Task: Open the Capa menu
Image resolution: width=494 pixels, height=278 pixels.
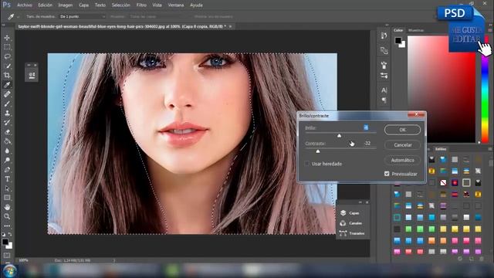Action: 83,5
